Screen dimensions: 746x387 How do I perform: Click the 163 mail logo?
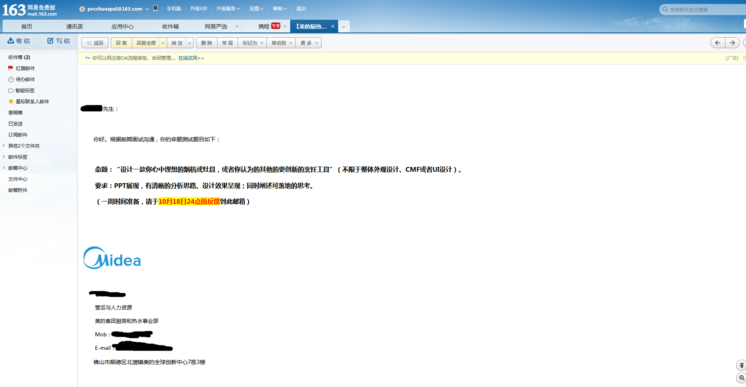coord(30,10)
